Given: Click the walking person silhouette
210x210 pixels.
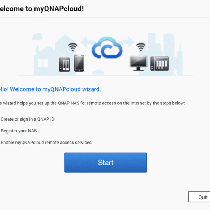Looking at the screenshot, I should click(175, 72).
